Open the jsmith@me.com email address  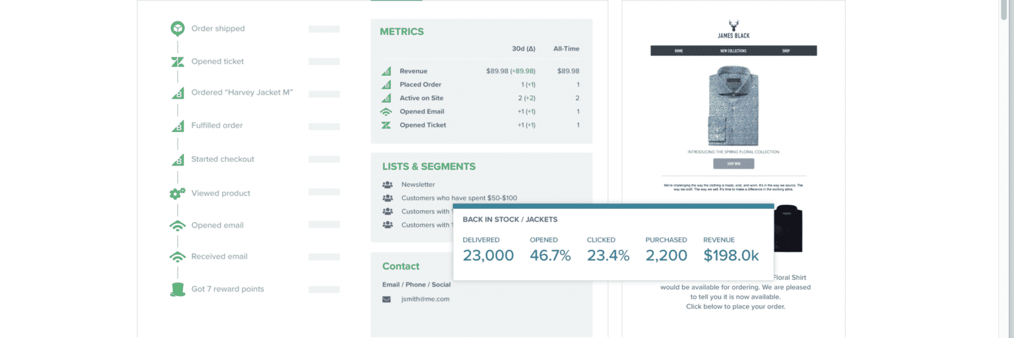[x=425, y=299]
